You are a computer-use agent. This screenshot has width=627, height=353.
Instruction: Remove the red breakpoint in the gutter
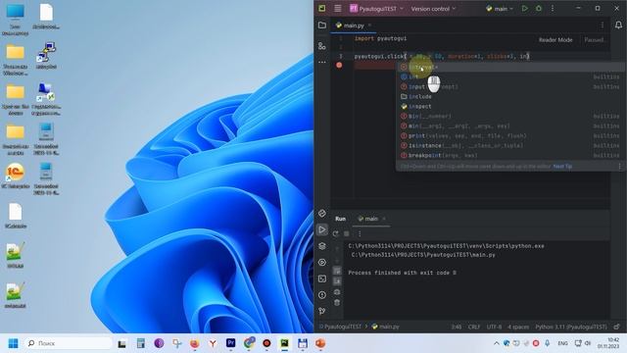click(x=339, y=65)
